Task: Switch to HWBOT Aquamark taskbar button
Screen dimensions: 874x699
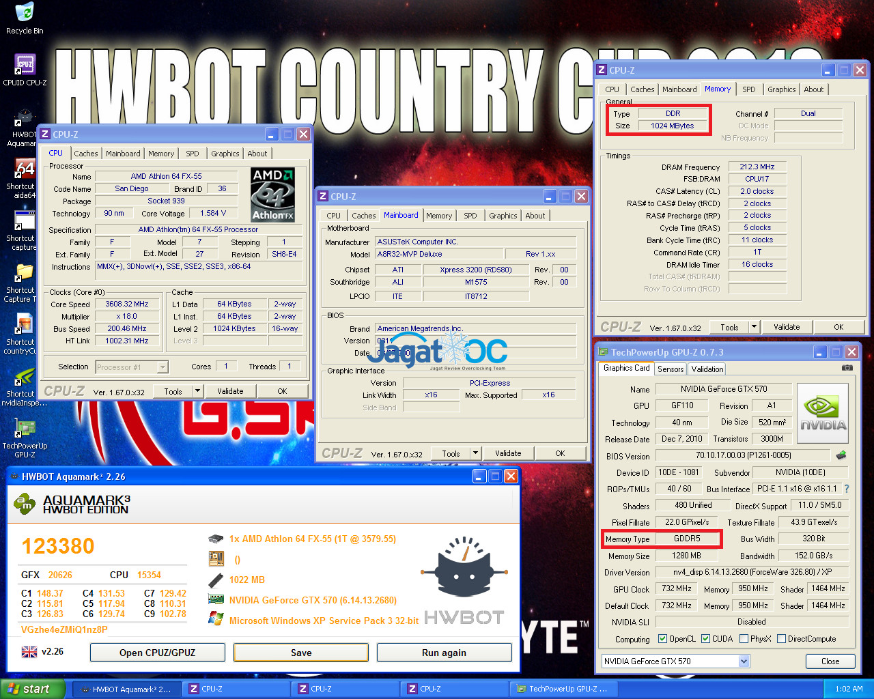Action: (x=128, y=689)
